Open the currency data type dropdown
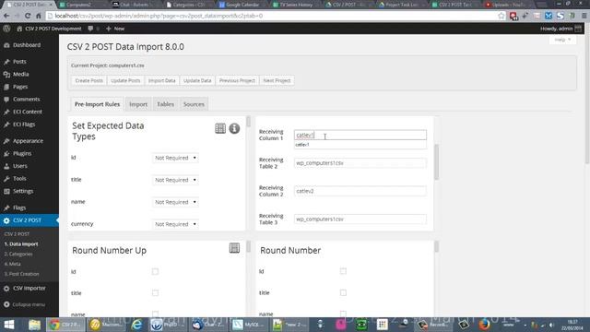The image size is (590, 332). [175, 224]
